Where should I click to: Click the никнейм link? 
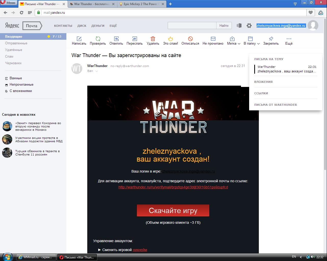[x=140, y=250]
